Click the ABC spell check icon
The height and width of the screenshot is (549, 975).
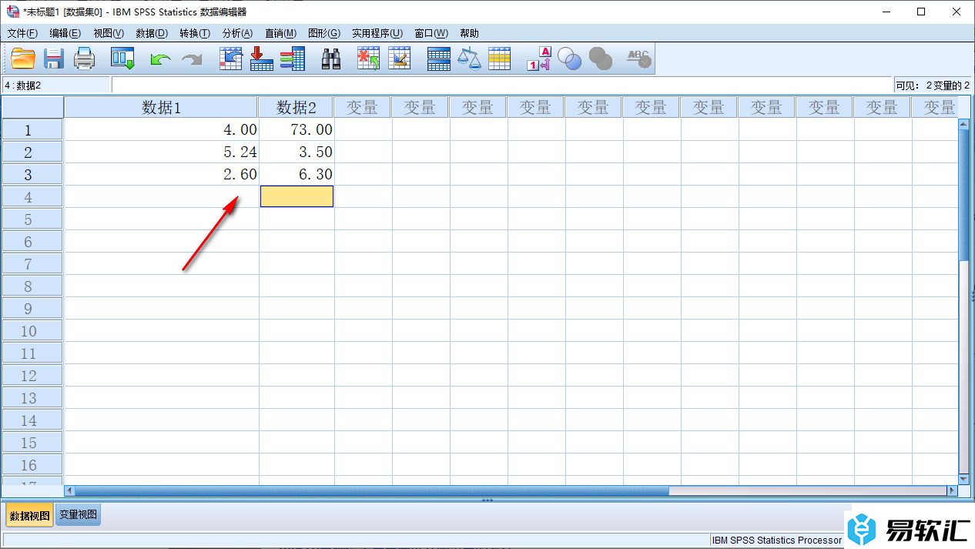click(x=639, y=59)
